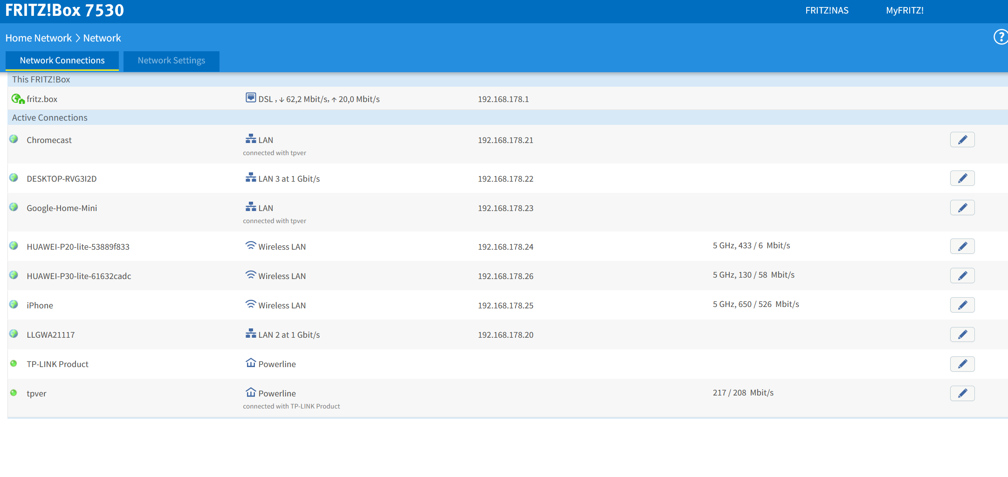Viewport: 1008px width, 477px height.
Task: Click the Powerline house icon for TP-LINK Product
Action: coord(251,362)
